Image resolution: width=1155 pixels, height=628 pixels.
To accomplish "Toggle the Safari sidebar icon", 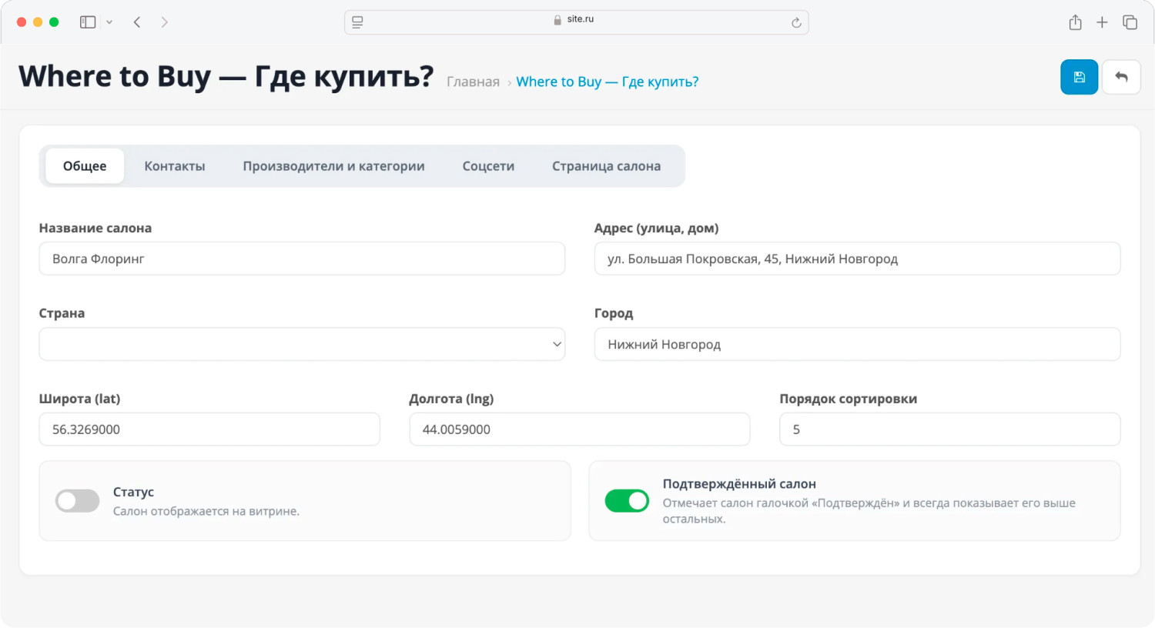I will tap(88, 22).
